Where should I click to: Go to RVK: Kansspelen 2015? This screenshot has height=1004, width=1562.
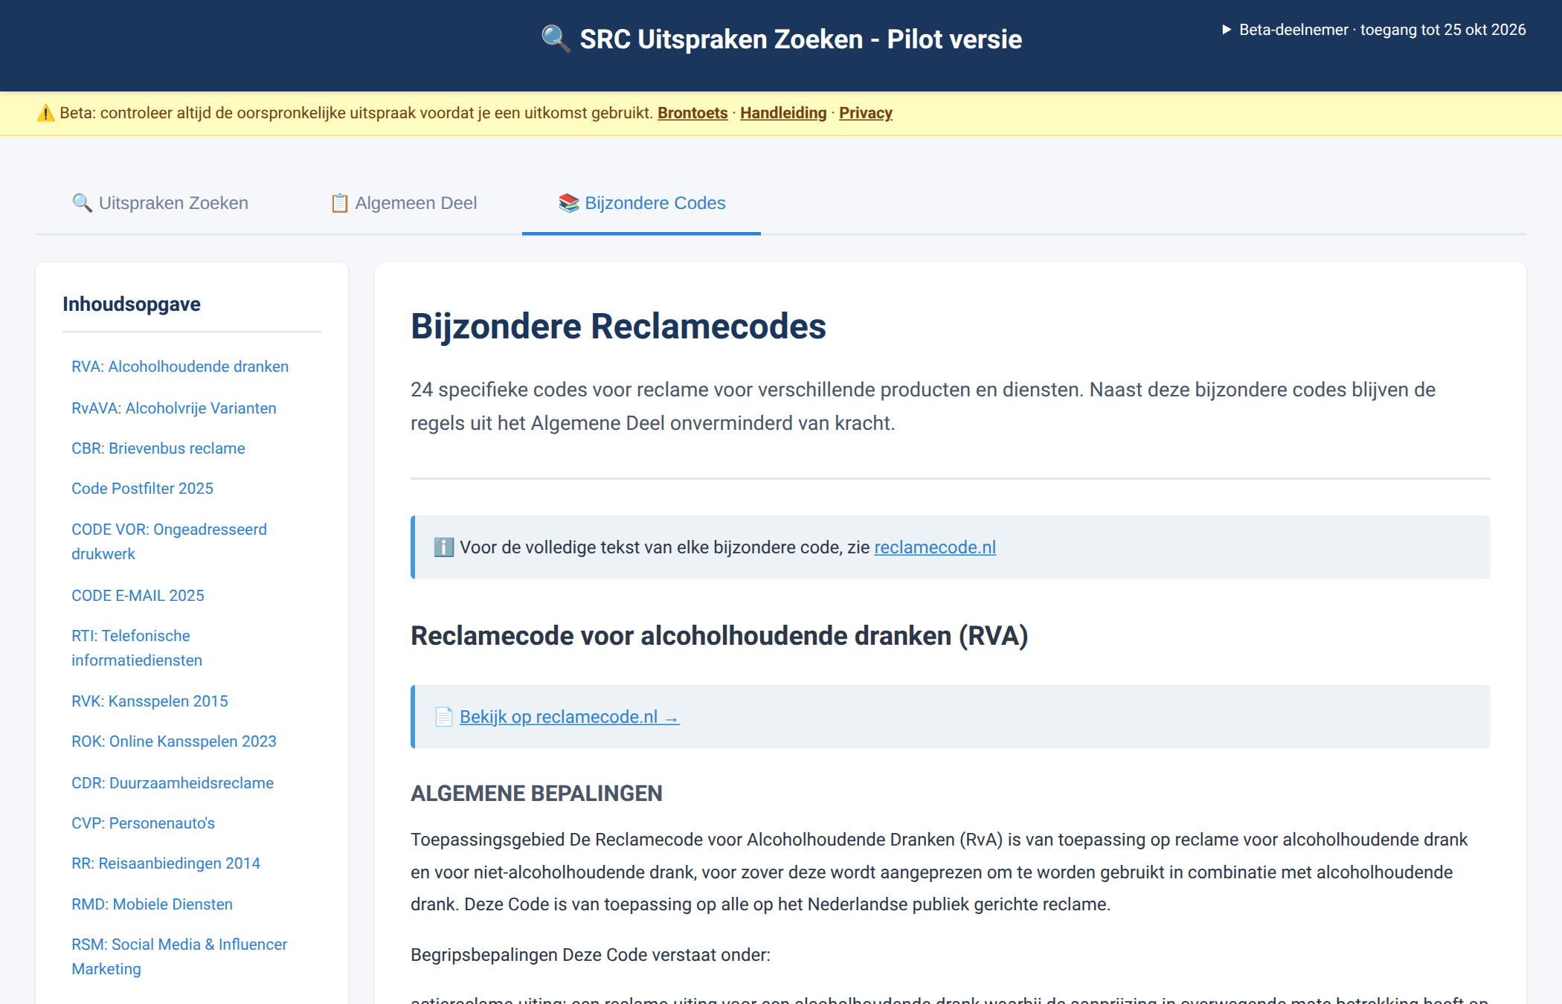coord(150,701)
